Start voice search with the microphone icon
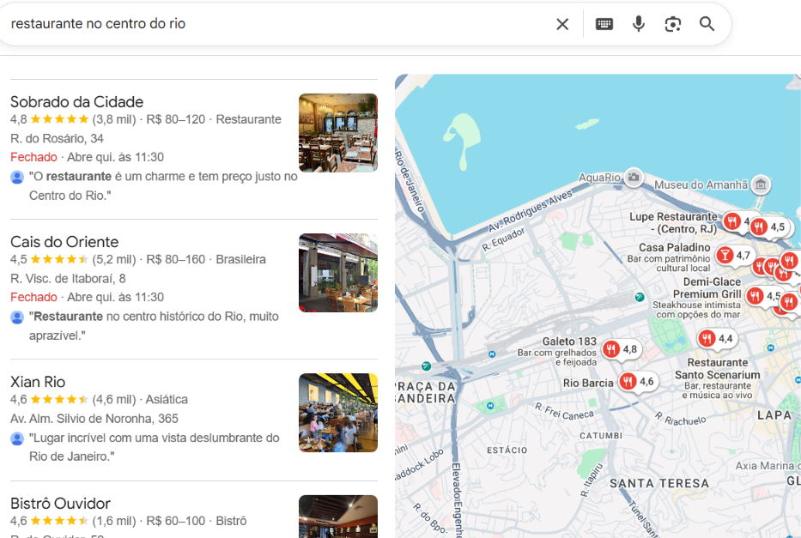Screen dimensions: 801x538 pyautogui.click(x=639, y=24)
